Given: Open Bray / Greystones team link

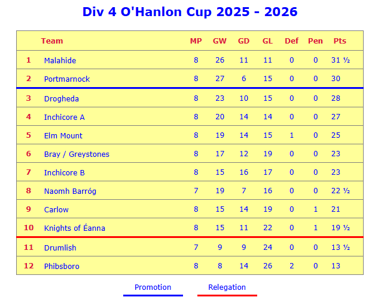Looking at the screenshot, I should 77,154.
